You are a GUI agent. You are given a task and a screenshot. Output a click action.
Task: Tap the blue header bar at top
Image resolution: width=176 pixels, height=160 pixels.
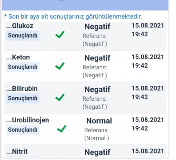(x=85, y=5)
